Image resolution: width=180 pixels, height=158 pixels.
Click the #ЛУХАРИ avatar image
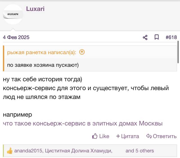pos(13,14)
